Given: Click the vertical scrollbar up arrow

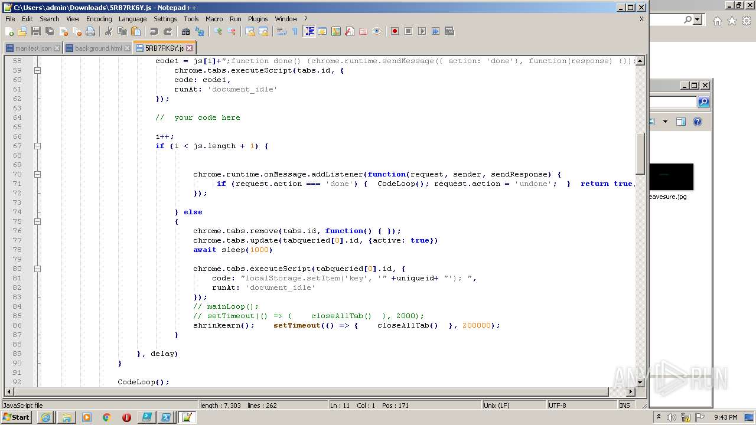Looking at the screenshot, I should coord(640,61).
